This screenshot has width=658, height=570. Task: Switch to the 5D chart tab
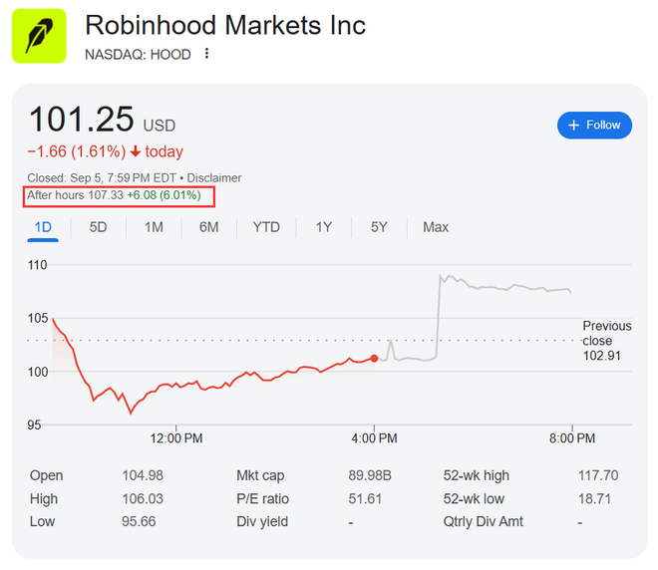[98, 227]
